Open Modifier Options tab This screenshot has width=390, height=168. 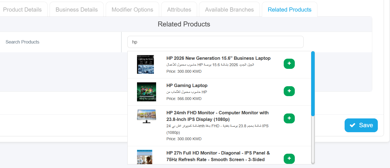click(132, 10)
